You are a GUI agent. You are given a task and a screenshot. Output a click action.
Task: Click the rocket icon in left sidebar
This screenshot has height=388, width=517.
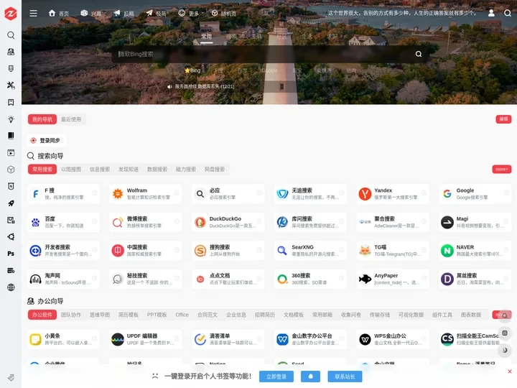click(x=11, y=203)
